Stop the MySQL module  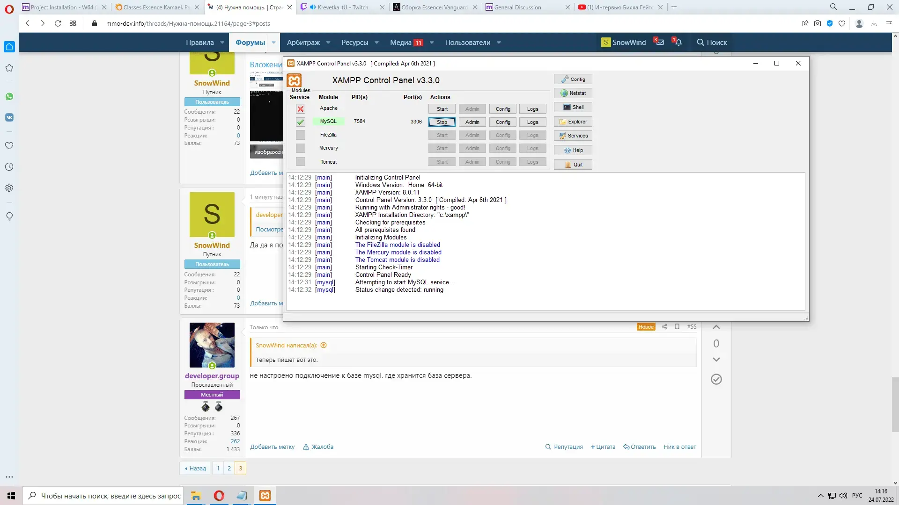point(442,122)
